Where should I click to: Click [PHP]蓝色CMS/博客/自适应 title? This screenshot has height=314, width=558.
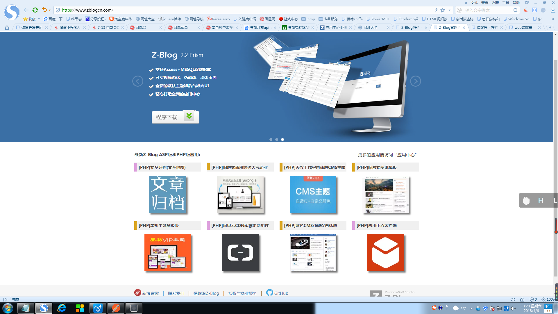point(310,225)
